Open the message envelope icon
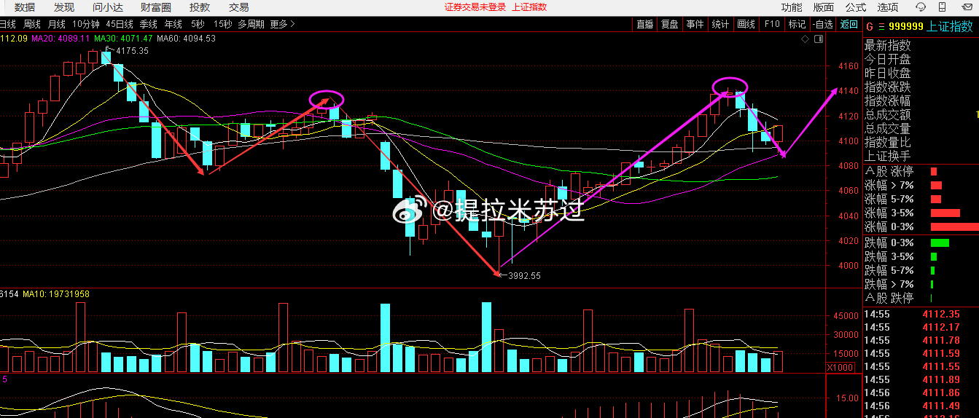This screenshot has height=418, width=979. coord(967,7)
